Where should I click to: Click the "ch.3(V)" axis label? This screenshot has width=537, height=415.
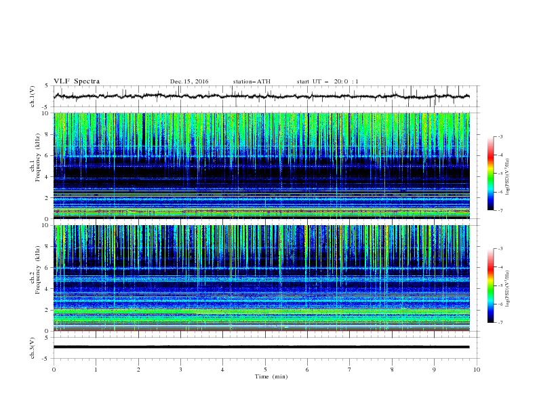pyautogui.click(x=33, y=348)
